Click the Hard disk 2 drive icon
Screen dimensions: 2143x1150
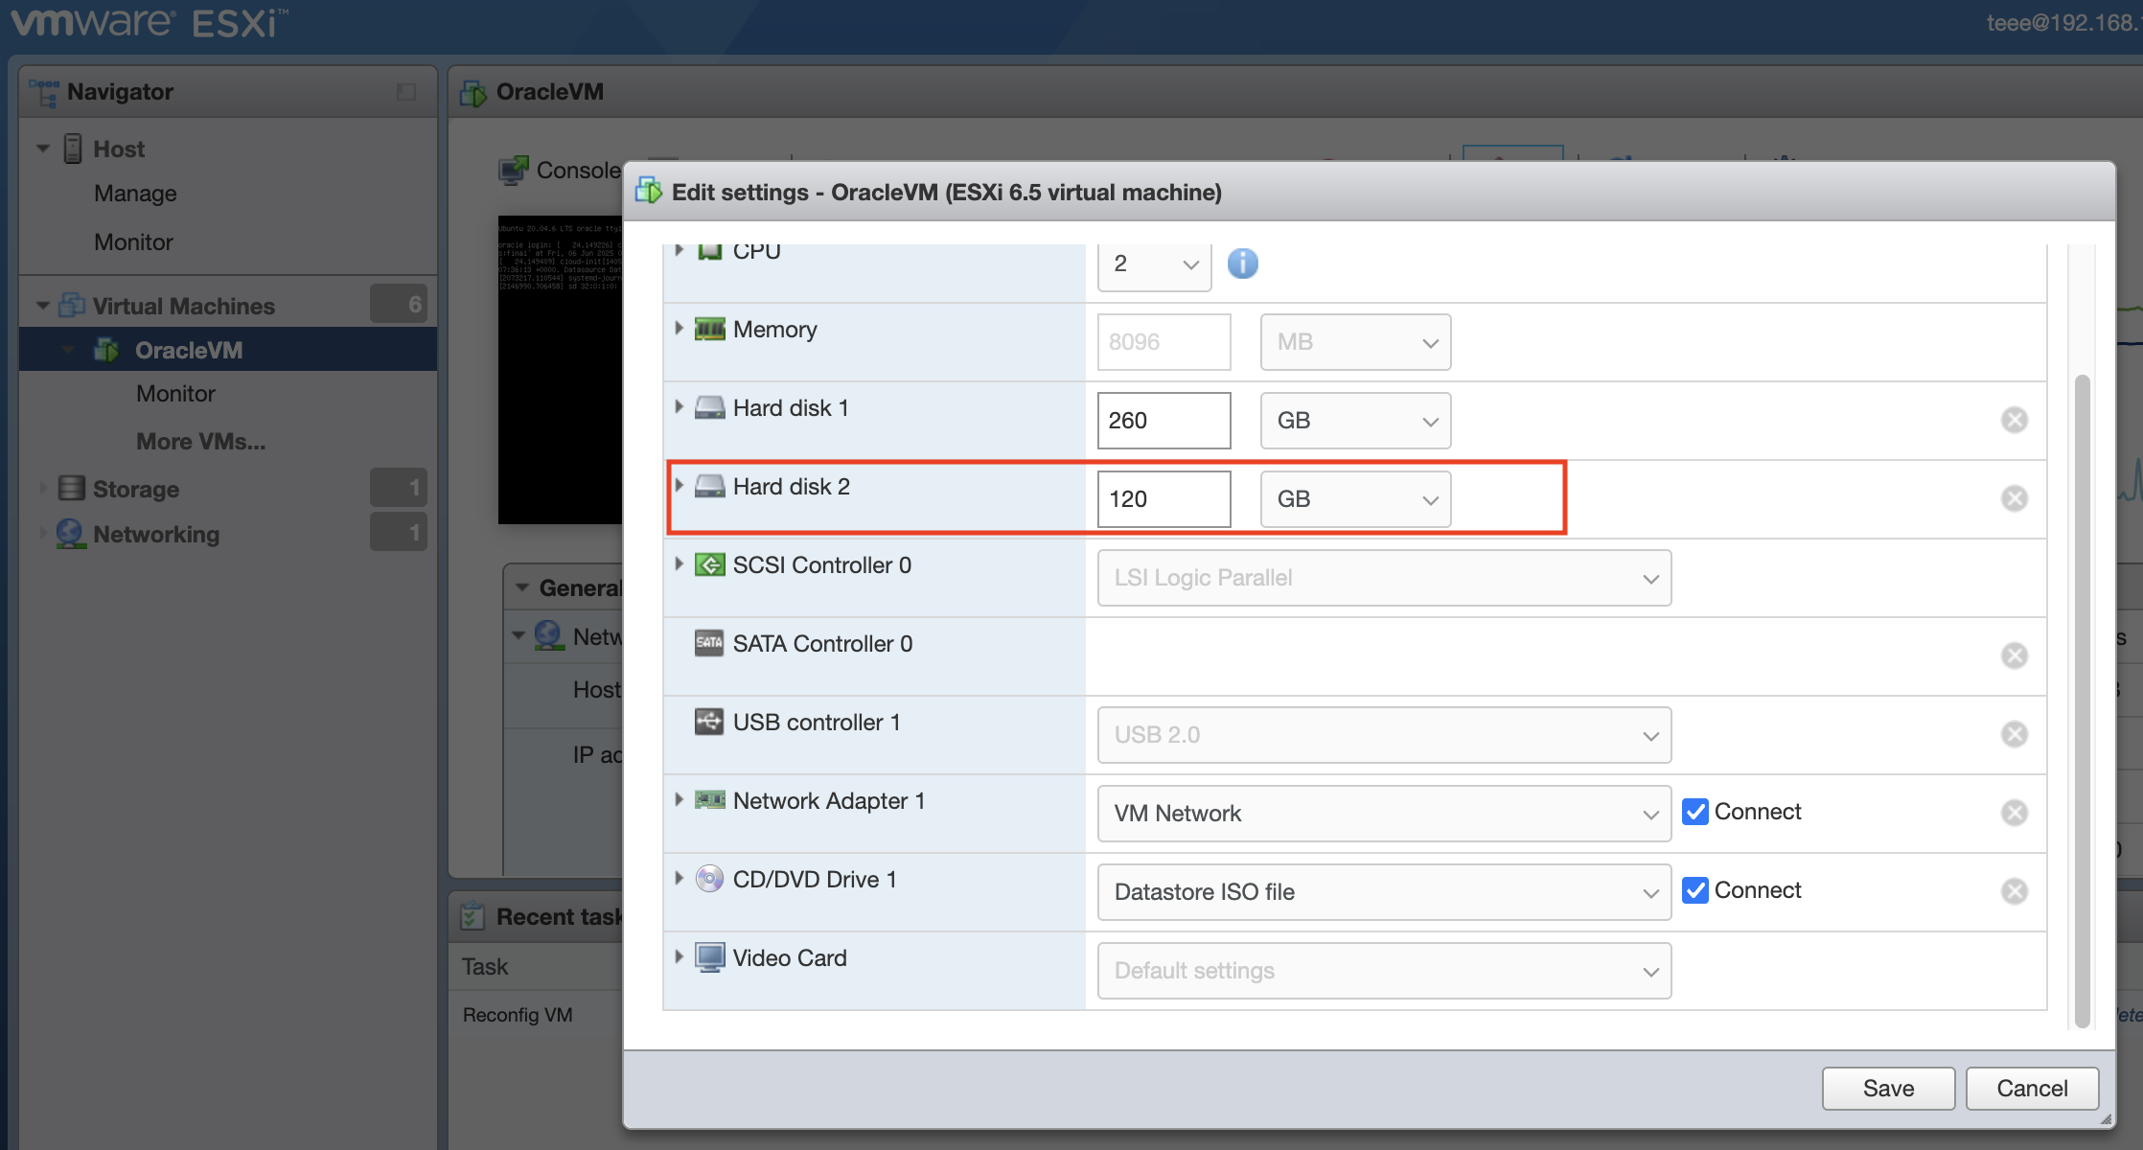(709, 487)
